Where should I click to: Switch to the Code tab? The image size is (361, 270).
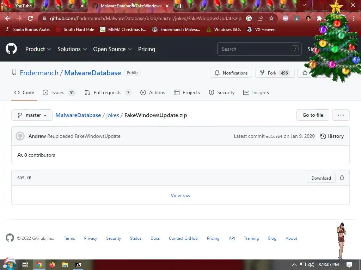pyautogui.click(x=24, y=92)
